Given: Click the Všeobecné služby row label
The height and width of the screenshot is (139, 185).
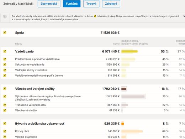Looking at the screenshot, I should (x=26, y=110).
